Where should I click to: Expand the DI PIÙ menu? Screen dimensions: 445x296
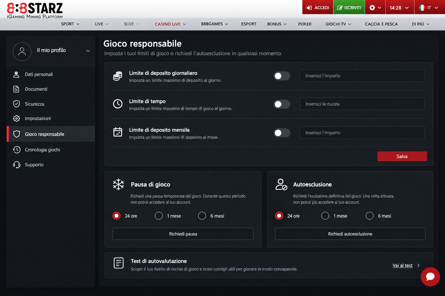(x=420, y=24)
